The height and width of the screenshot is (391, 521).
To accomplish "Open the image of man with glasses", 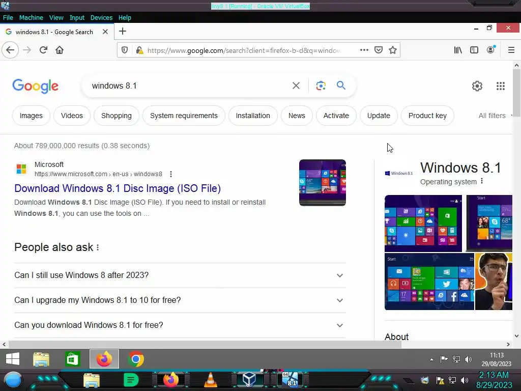I will [494, 282].
